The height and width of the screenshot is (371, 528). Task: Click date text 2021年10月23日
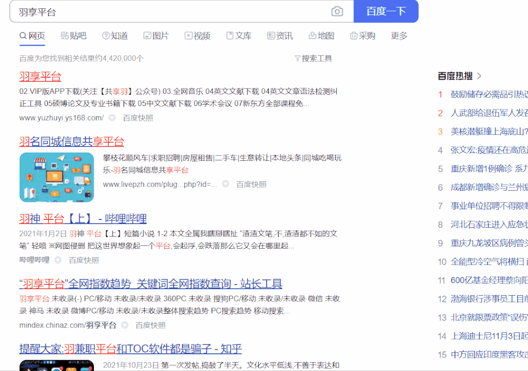[131, 365]
